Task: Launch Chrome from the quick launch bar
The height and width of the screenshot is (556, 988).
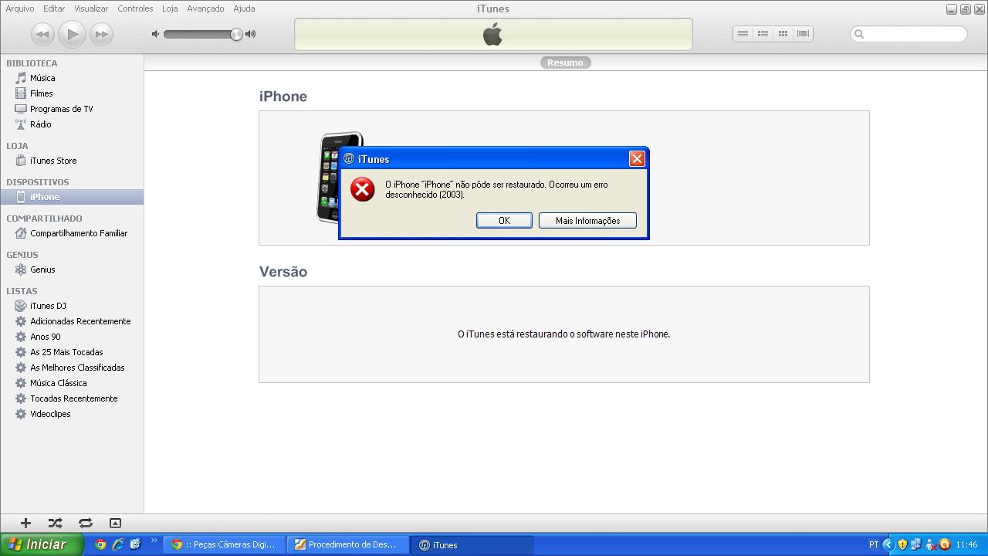Action: pyautogui.click(x=100, y=544)
